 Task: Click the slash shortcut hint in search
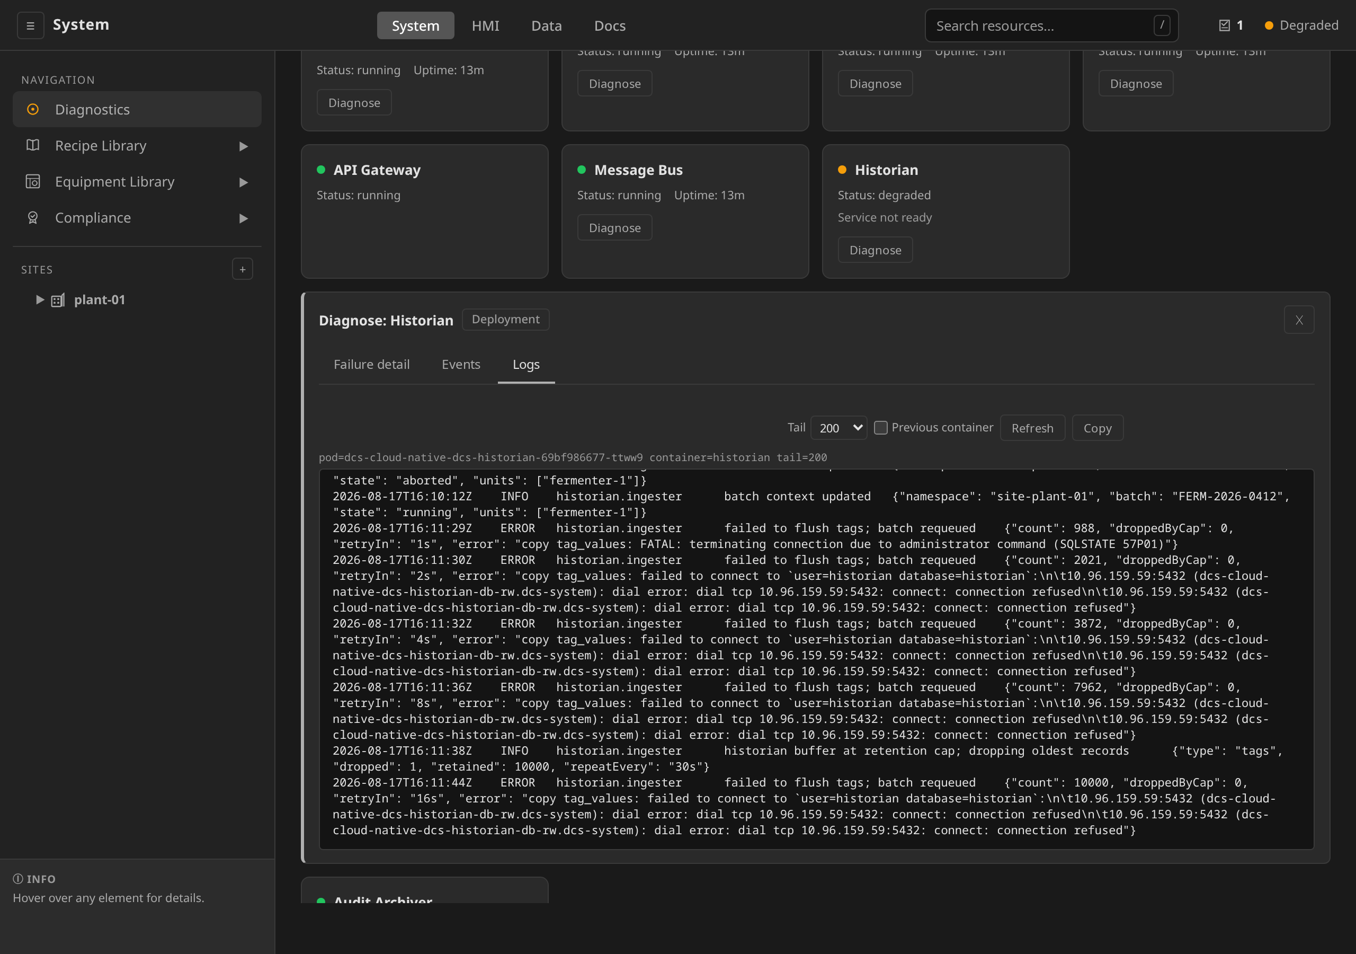(1161, 25)
